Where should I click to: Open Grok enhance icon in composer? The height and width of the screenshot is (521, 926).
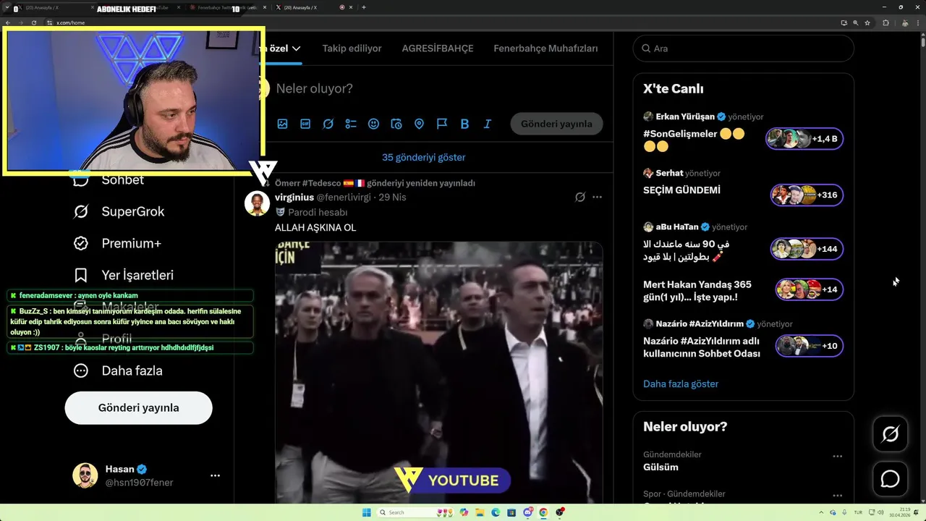[x=328, y=124]
